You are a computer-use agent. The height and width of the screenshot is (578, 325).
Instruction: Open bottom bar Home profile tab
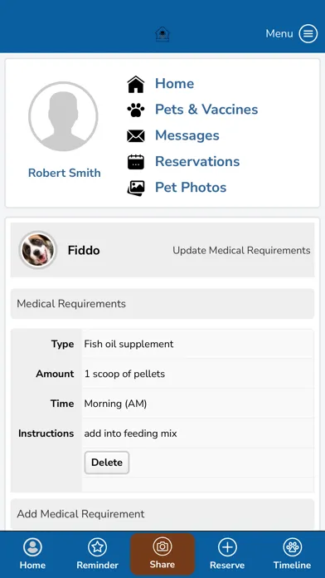coord(32,554)
